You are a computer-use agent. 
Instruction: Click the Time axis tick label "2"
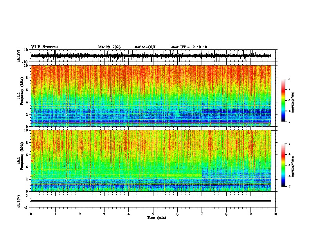tap(80, 214)
